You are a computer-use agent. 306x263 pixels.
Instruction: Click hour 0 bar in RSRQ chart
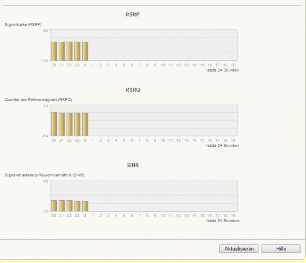(x=85, y=124)
